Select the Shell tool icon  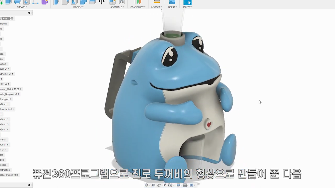click(x=74, y=2)
